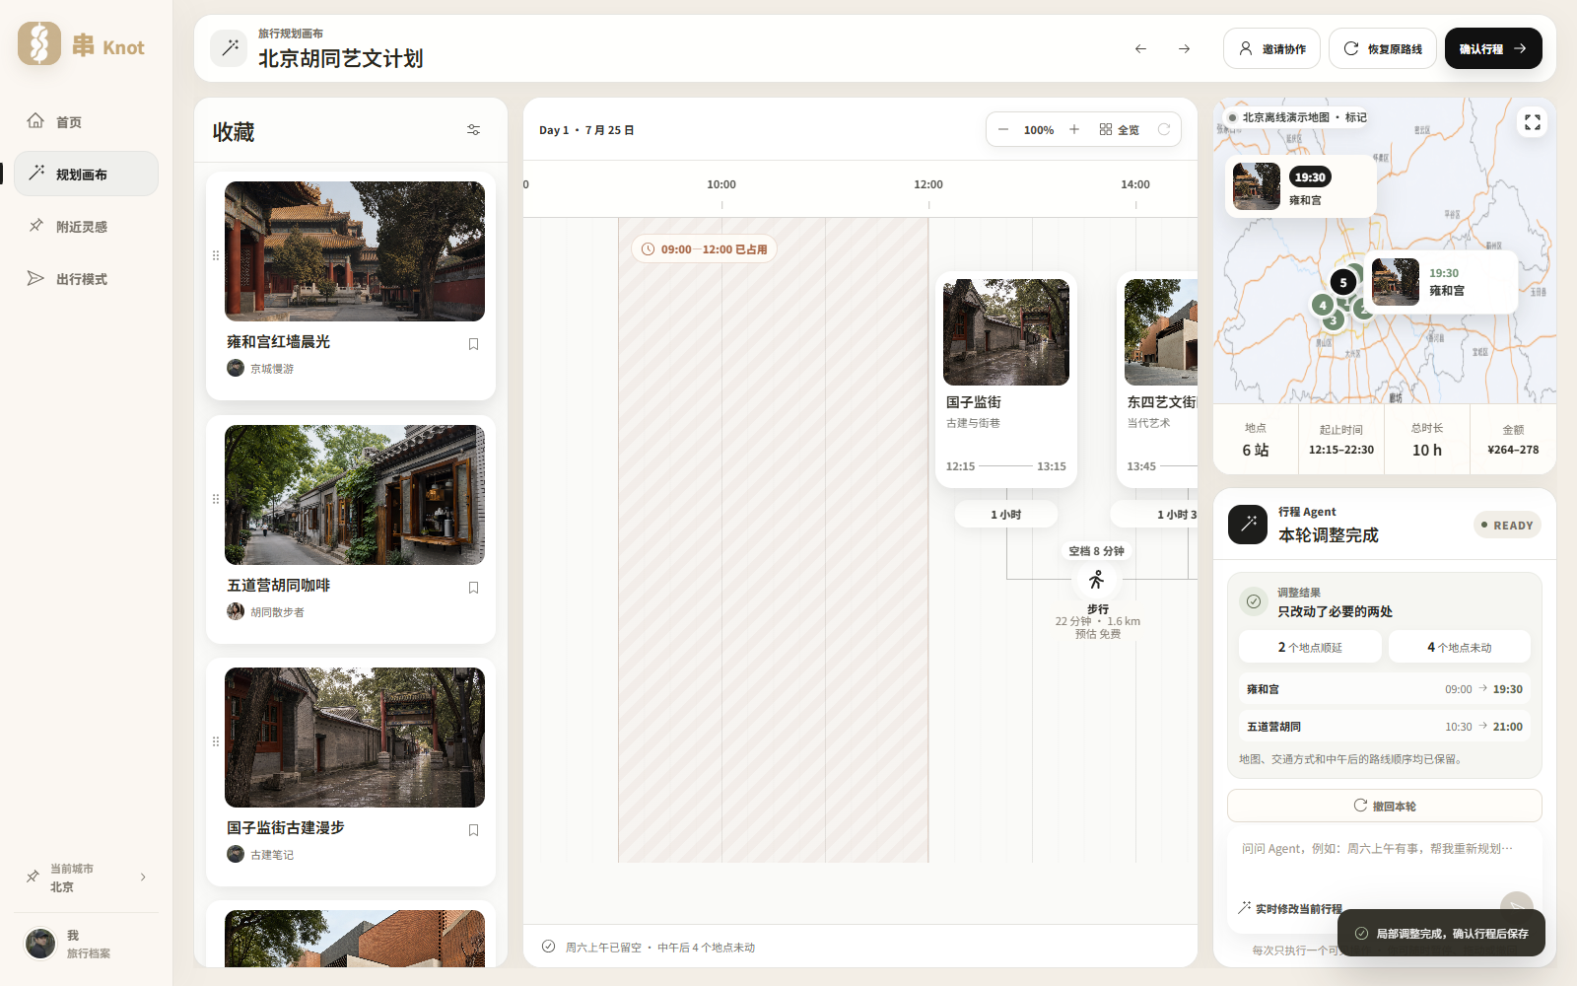Click the 局部调整完成 toast notification
Screen dimensions: 1577x986
[1441, 933]
